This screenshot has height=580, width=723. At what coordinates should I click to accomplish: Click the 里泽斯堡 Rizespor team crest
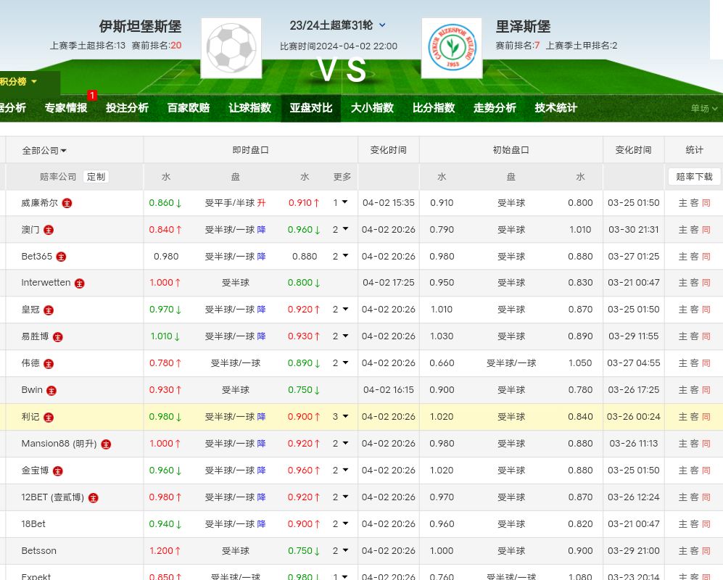coord(451,48)
